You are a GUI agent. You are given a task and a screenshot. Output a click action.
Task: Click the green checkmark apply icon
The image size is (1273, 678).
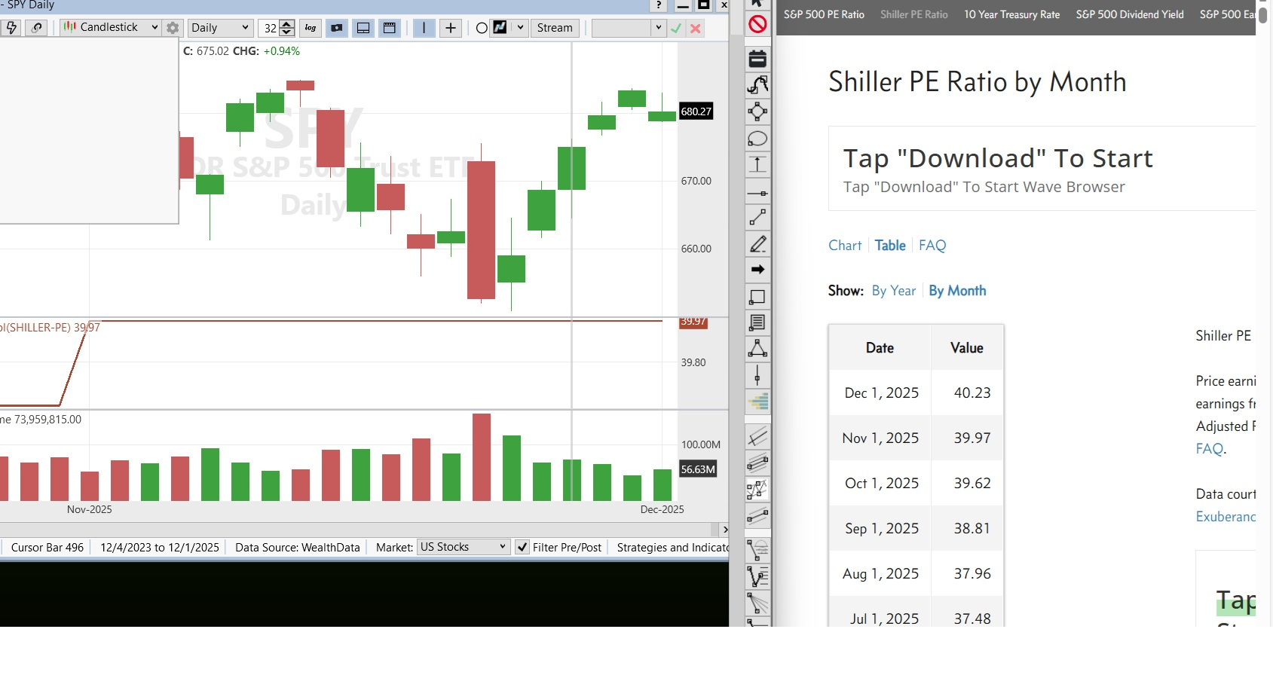click(x=676, y=29)
